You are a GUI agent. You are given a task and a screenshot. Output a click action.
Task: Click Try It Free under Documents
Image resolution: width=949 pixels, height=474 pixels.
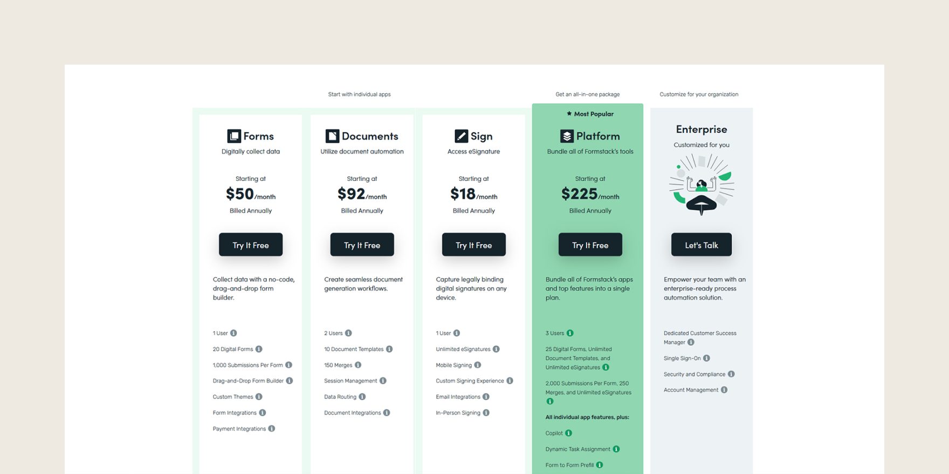point(362,245)
